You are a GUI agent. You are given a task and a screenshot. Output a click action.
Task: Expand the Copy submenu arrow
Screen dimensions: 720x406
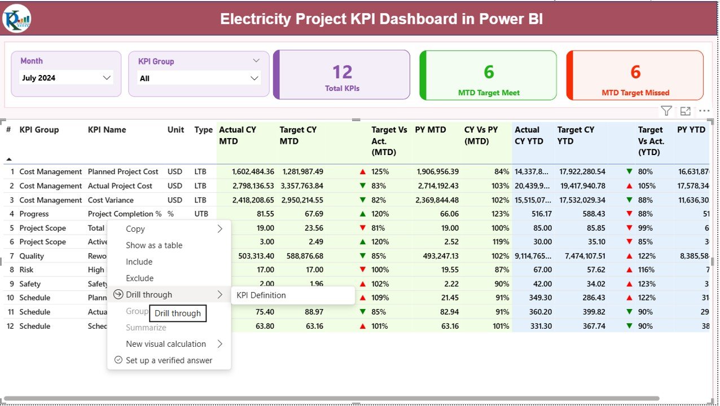220,229
